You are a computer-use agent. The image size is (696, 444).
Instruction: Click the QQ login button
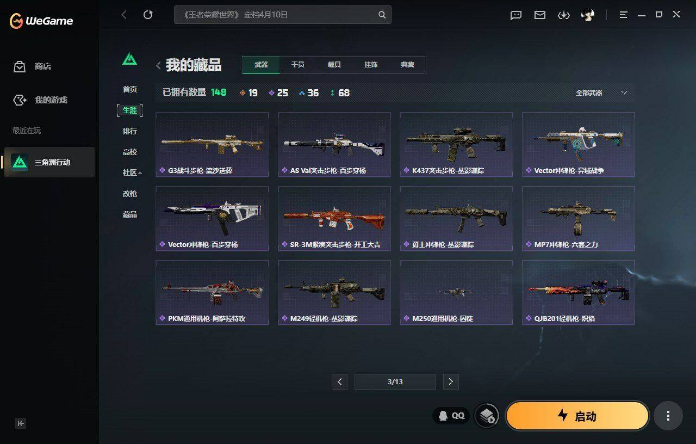pyautogui.click(x=451, y=416)
